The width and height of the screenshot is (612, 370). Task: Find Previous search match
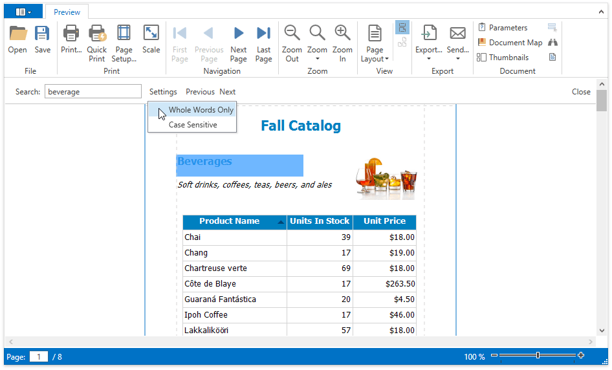pyautogui.click(x=201, y=92)
